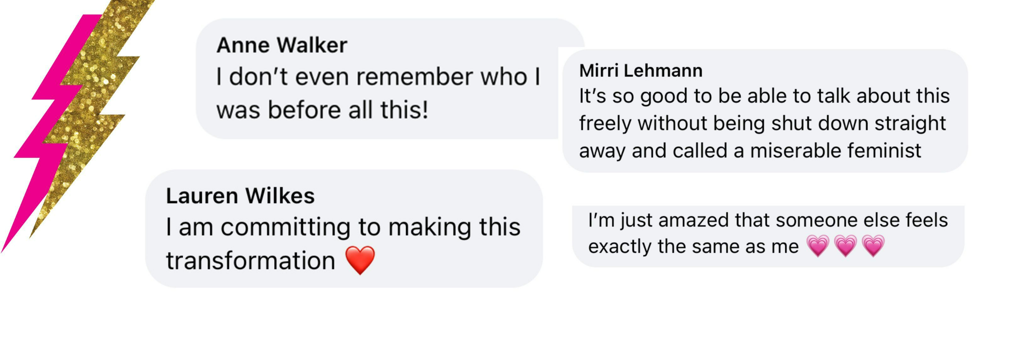The width and height of the screenshot is (1019, 339).
Task: Click the line 'was before all this!'
Action: 322,110
